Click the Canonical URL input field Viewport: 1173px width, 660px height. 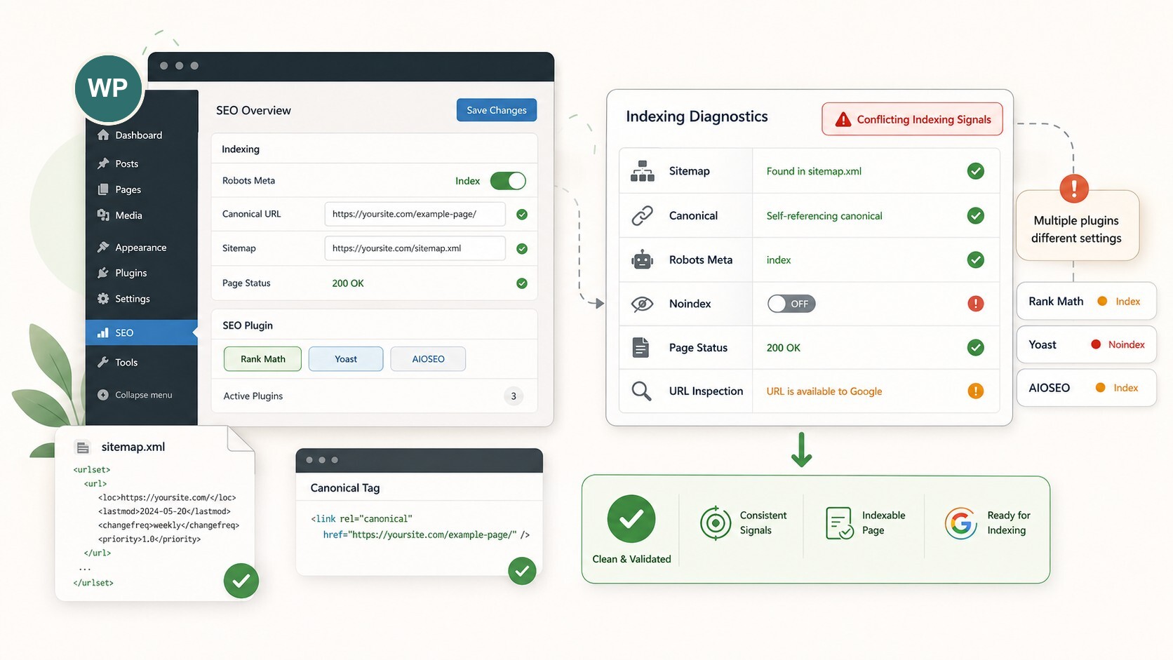coord(415,214)
